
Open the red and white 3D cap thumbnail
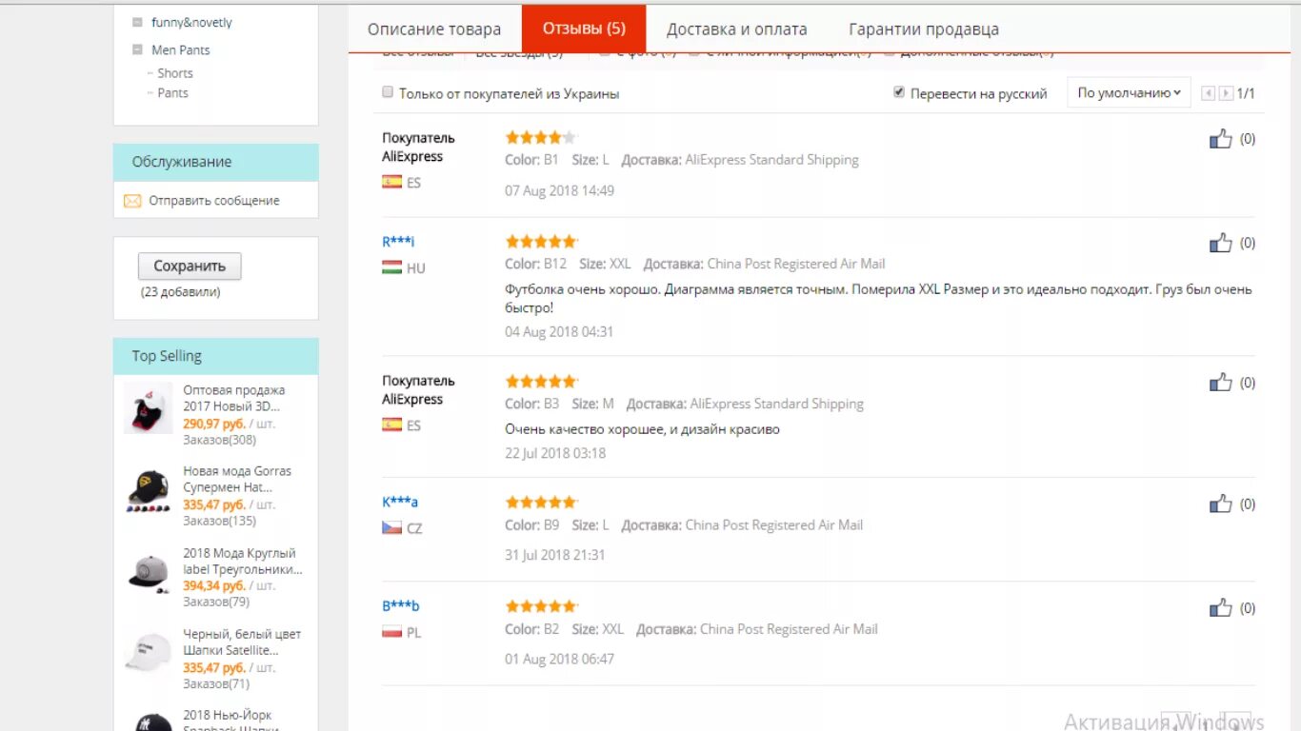[x=149, y=408]
